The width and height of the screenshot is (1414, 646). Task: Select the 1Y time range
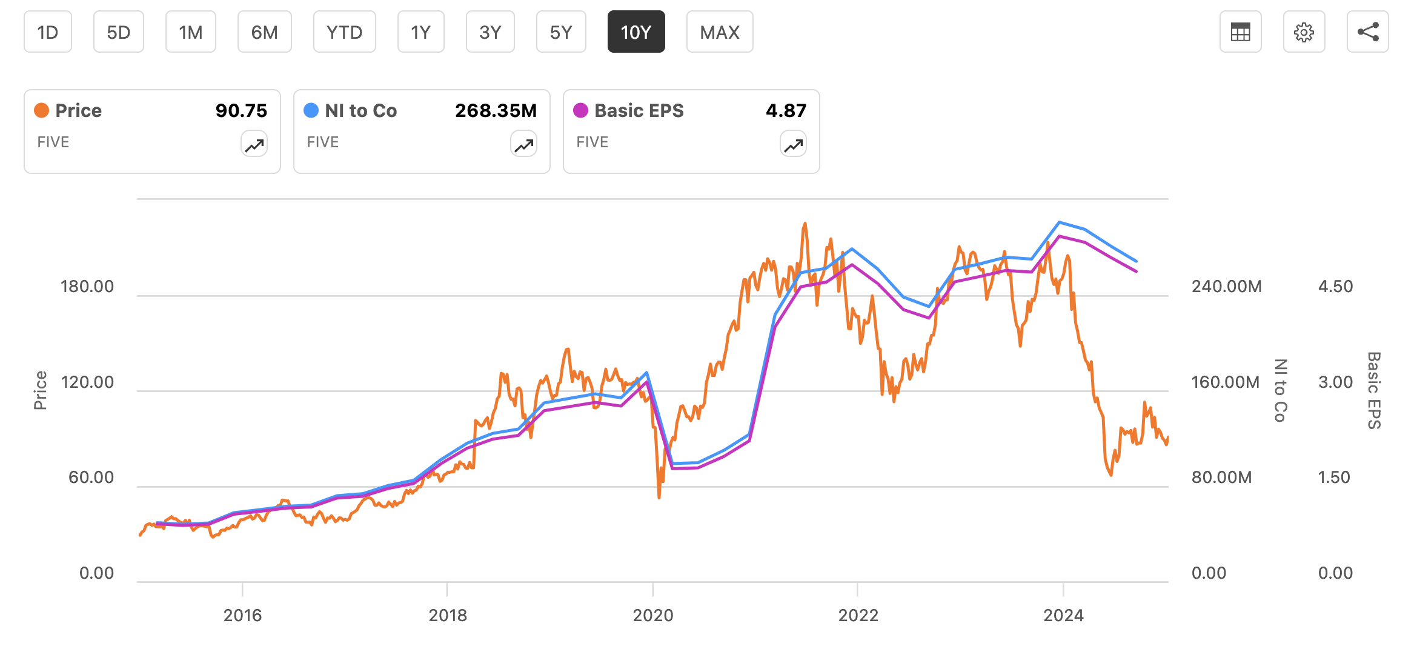420,32
